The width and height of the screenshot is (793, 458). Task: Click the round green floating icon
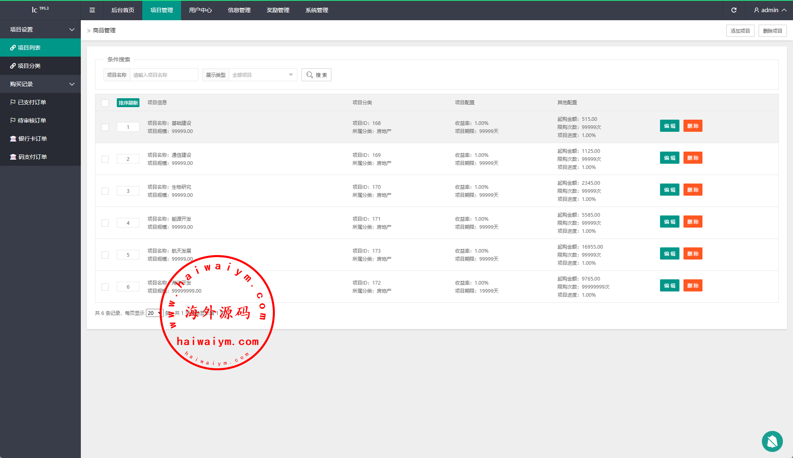click(x=772, y=441)
